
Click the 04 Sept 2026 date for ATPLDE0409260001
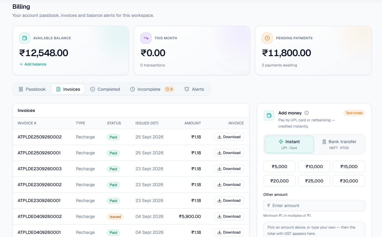[x=149, y=232]
